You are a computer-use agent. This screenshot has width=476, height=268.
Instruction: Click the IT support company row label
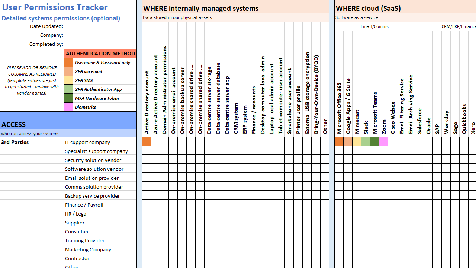pyautogui.click(x=88, y=142)
